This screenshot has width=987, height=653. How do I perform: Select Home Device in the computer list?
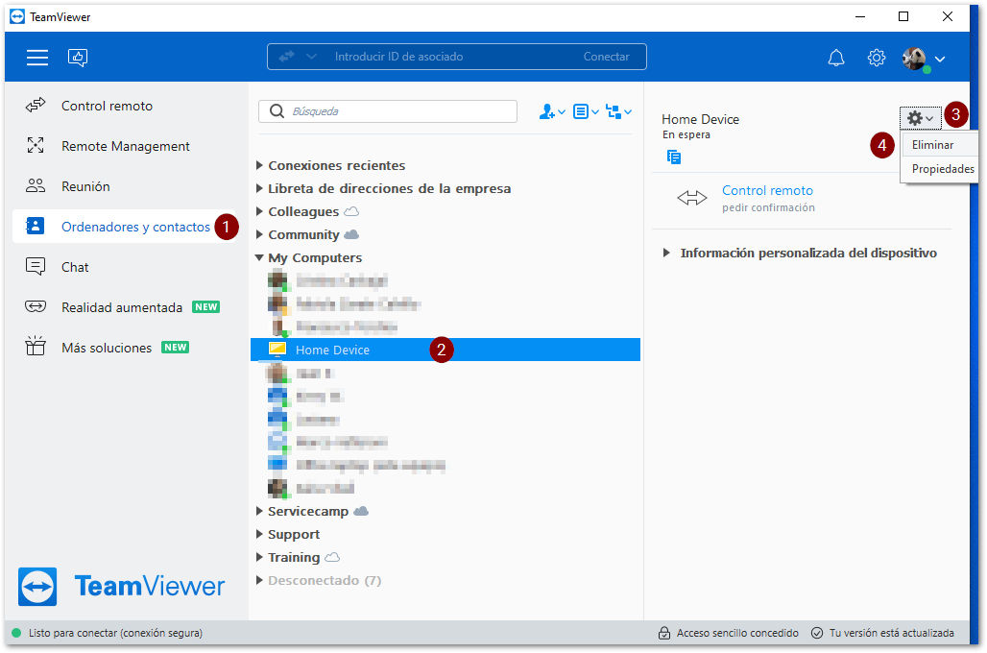tap(445, 350)
